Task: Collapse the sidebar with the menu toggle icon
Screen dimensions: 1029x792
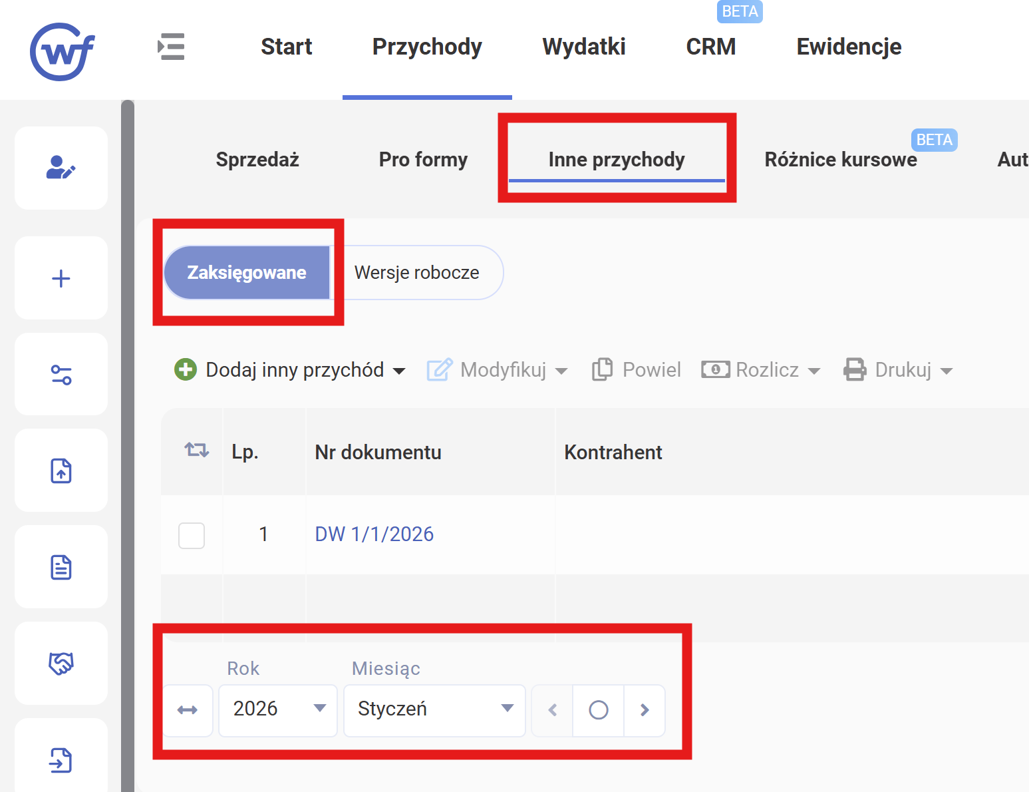Action: click(x=171, y=47)
